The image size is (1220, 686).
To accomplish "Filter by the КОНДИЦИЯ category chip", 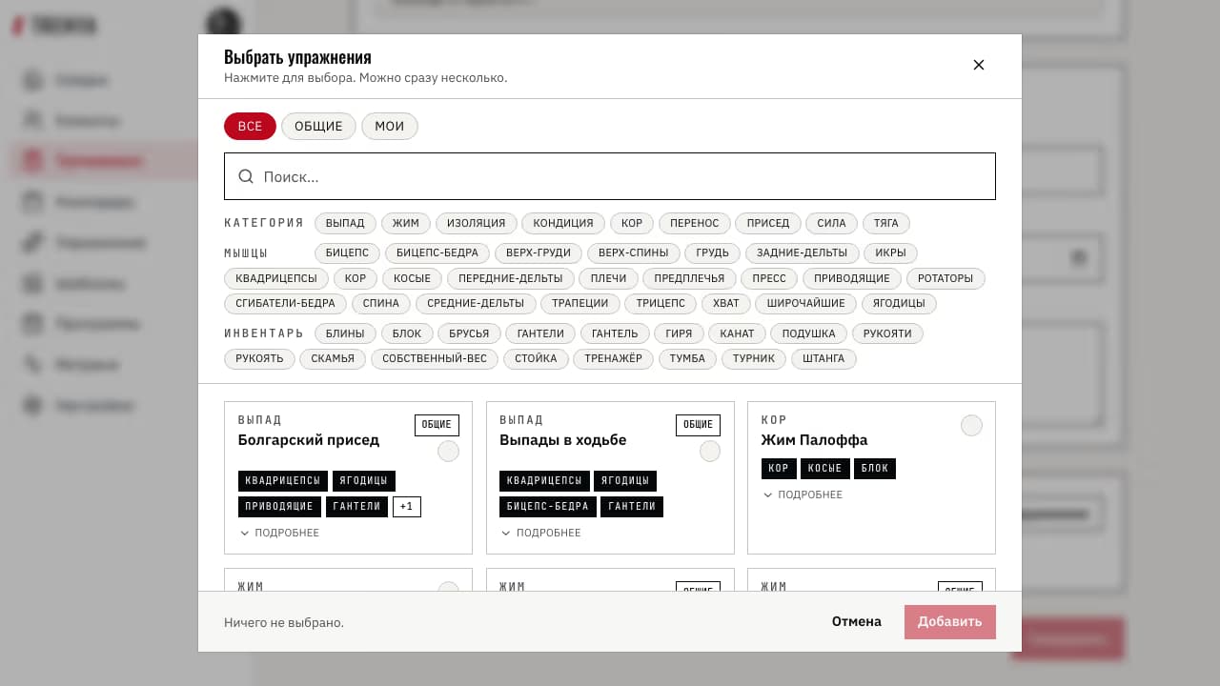I will point(563,223).
